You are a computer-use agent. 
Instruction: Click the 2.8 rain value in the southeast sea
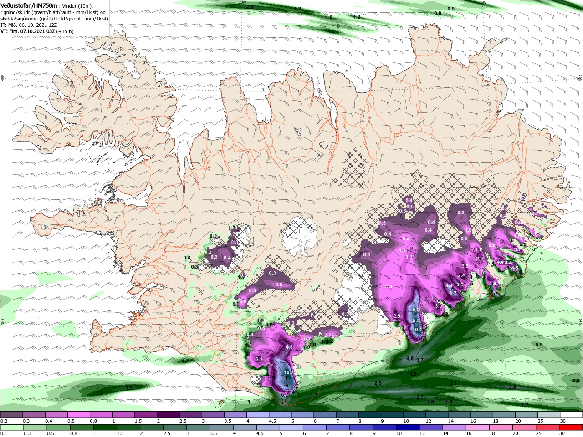pyautogui.click(x=512, y=387)
